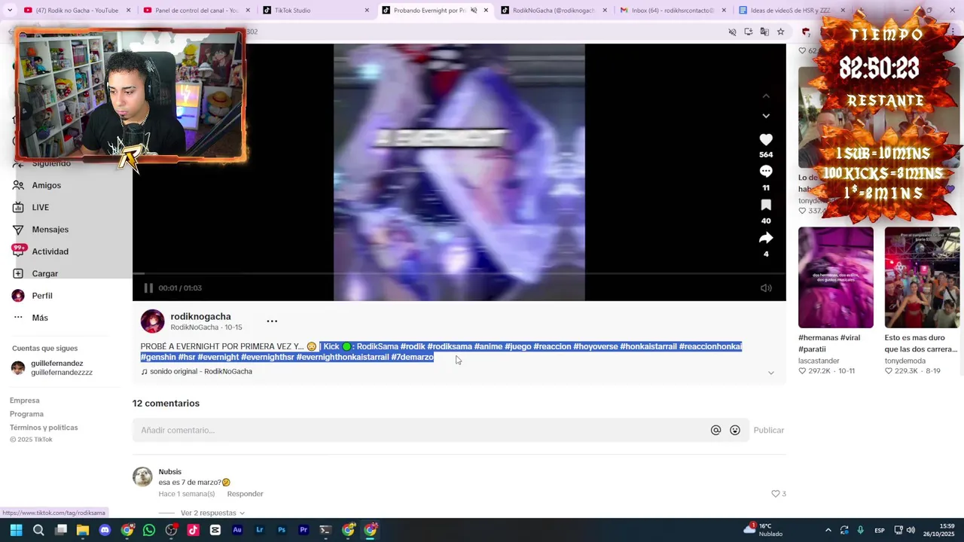Open CapCut from the taskbar
This screenshot has height=542, width=964.
coord(215,530)
